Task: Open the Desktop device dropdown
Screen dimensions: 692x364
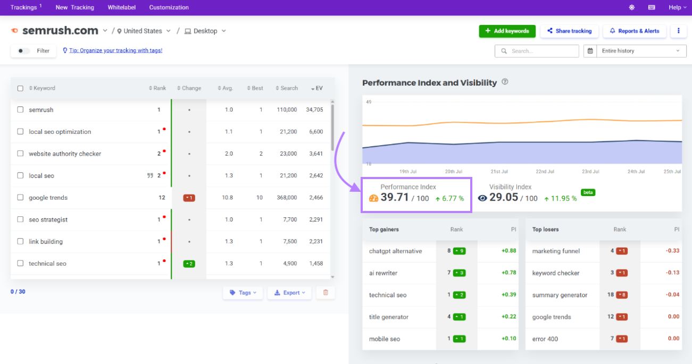Action: point(204,31)
